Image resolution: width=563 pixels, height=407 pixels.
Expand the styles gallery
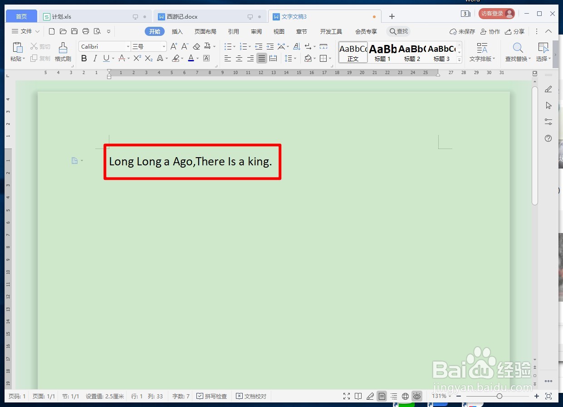coord(459,60)
